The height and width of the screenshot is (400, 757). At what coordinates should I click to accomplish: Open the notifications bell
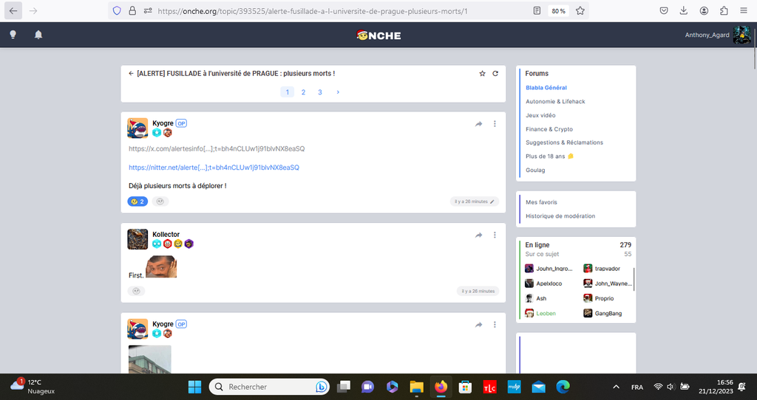[38, 35]
